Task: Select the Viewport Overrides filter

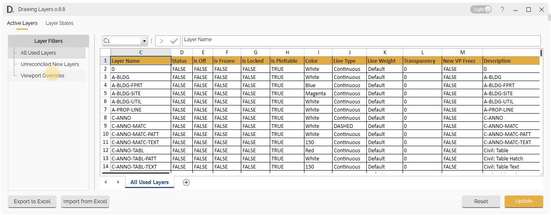Action: [42, 75]
